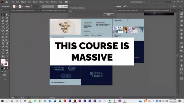This screenshot has width=184, height=103.
Task: Open Windows Start menu
Action: coord(2,101)
